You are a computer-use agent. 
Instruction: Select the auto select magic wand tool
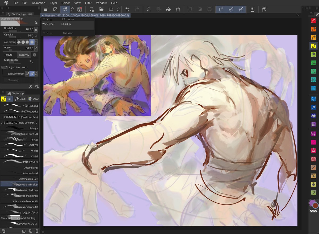click(x=313, y=107)
